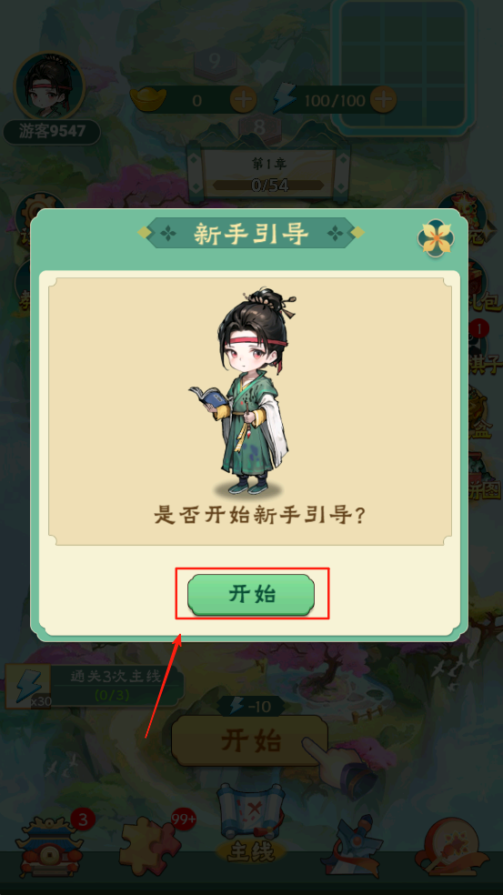Click the green 开始 button in dialog
503x895 pixels.
(x=251, y=595)
